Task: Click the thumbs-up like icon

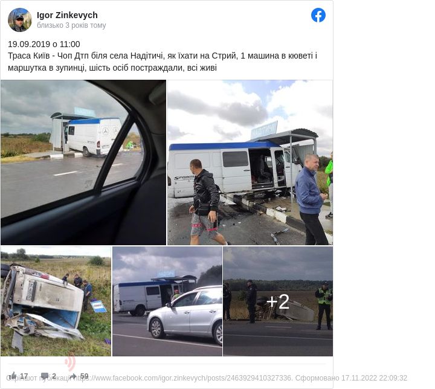Action: click(x=13, y=376)
